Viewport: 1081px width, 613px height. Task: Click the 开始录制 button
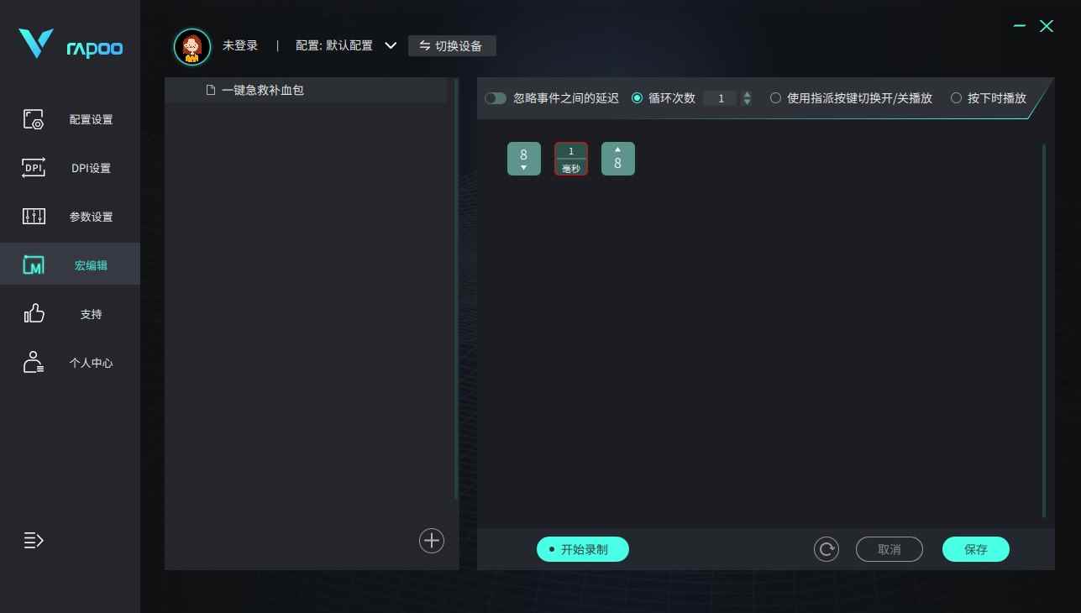(583, 549)
